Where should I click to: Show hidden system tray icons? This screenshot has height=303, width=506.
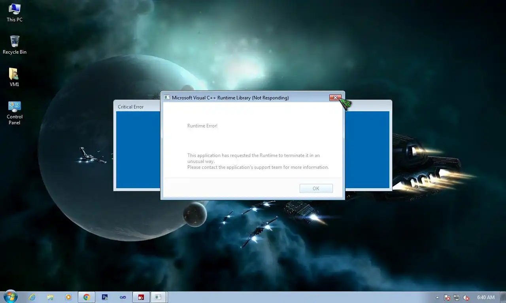coord(437,297)
